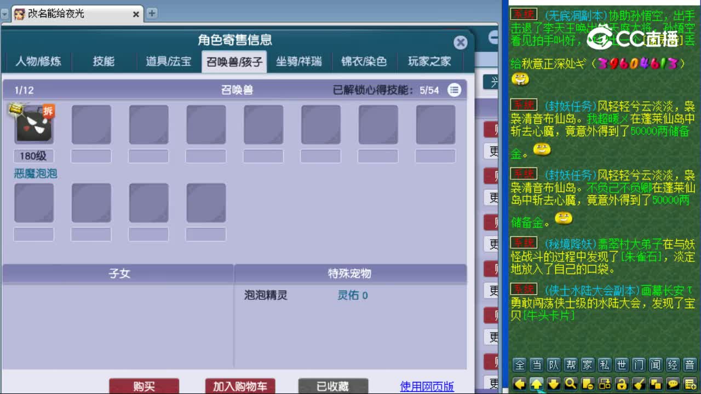Click the magnifier search chat icon
The image size is (701, 394).
[571, 384]
